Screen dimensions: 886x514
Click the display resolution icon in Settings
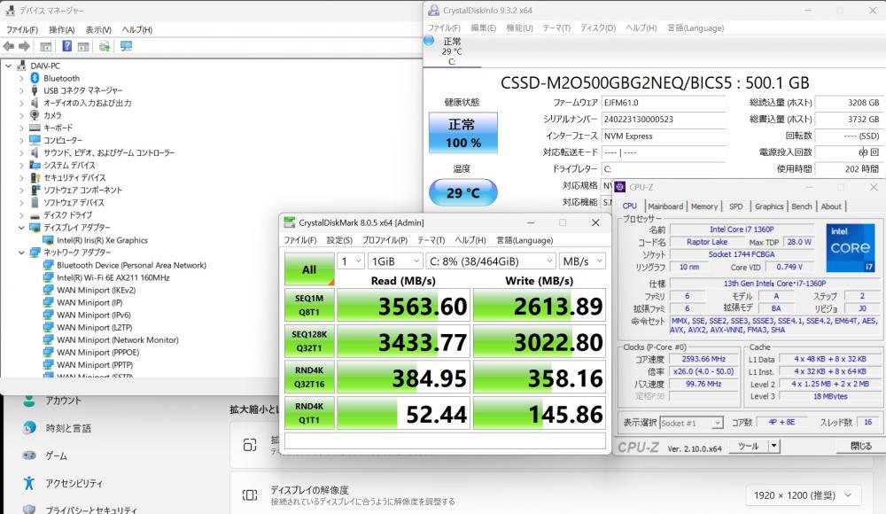point(250,495)
